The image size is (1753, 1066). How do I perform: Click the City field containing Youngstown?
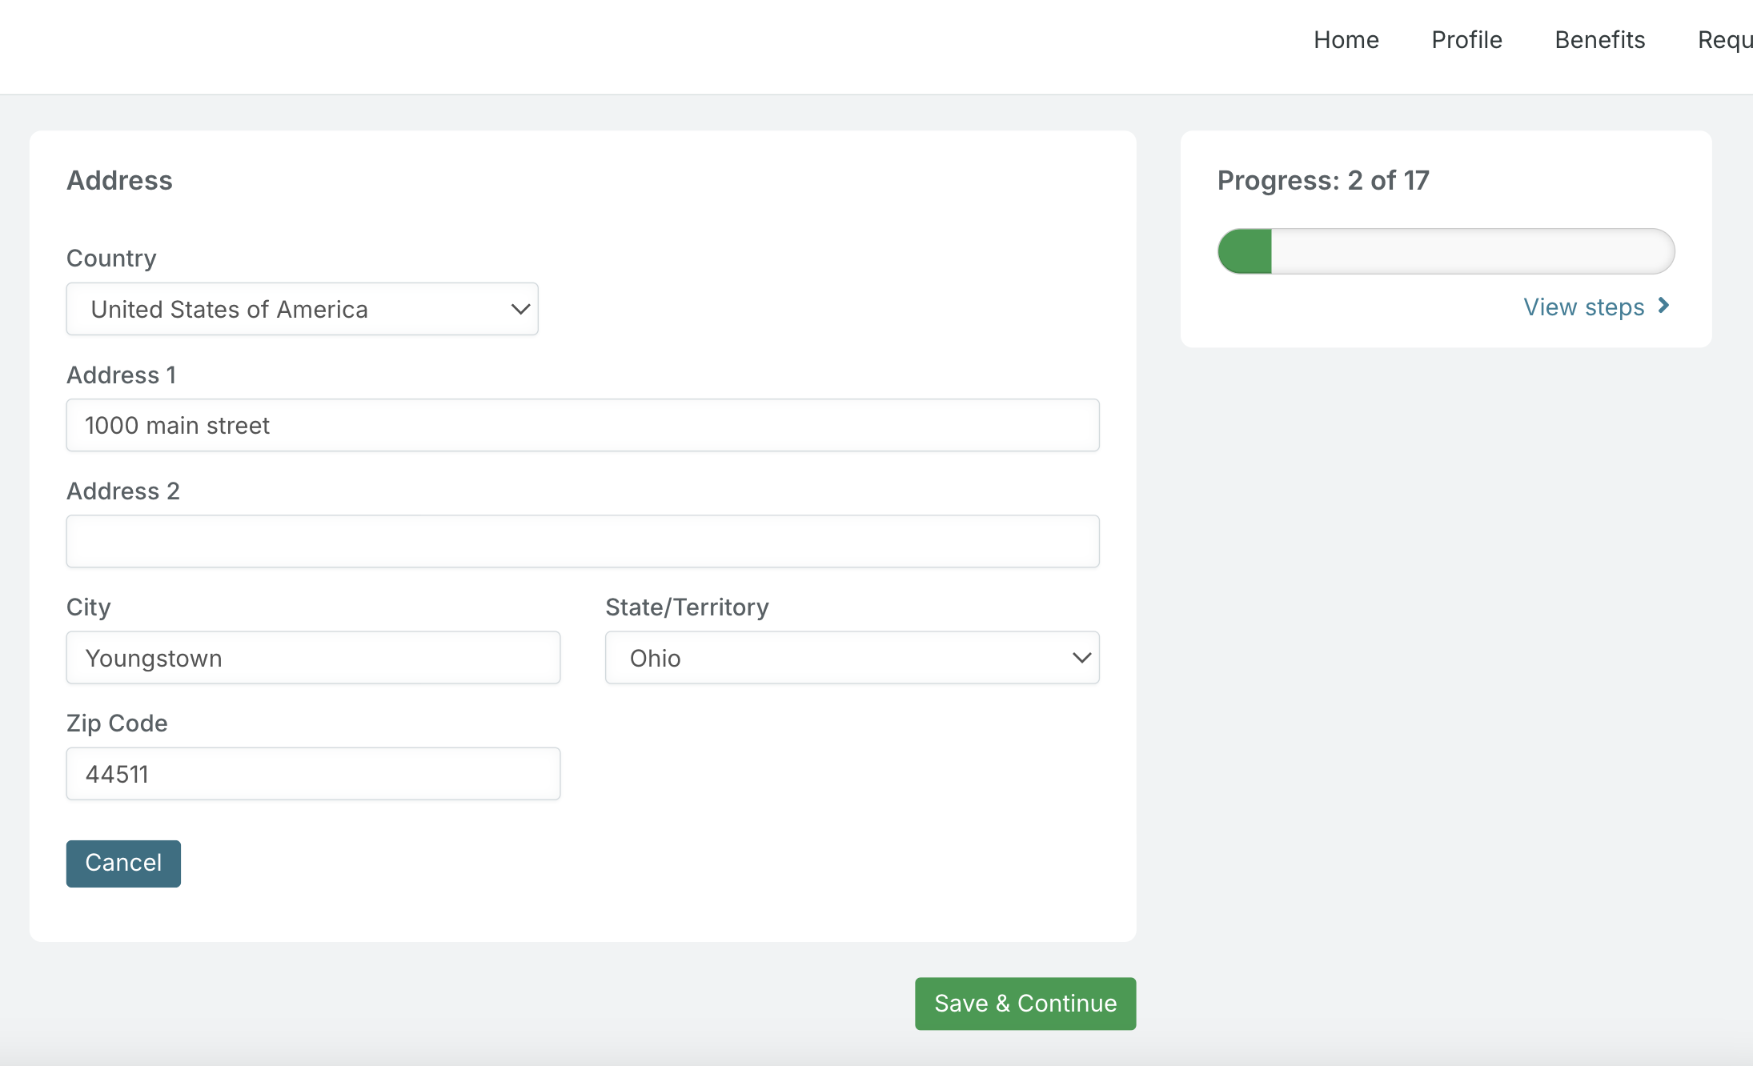pyautogui.click(x=313, y=658)
